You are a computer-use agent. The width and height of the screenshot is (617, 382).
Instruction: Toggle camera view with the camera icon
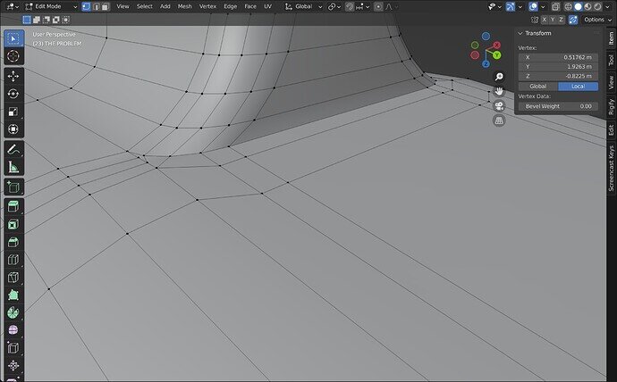pyautogui.click(x=499, y=105)
